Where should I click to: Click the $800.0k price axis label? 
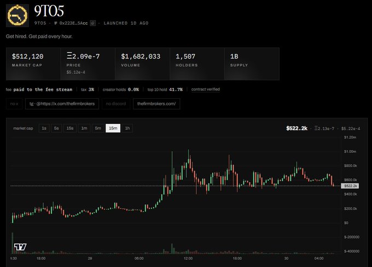coord(351,165)
